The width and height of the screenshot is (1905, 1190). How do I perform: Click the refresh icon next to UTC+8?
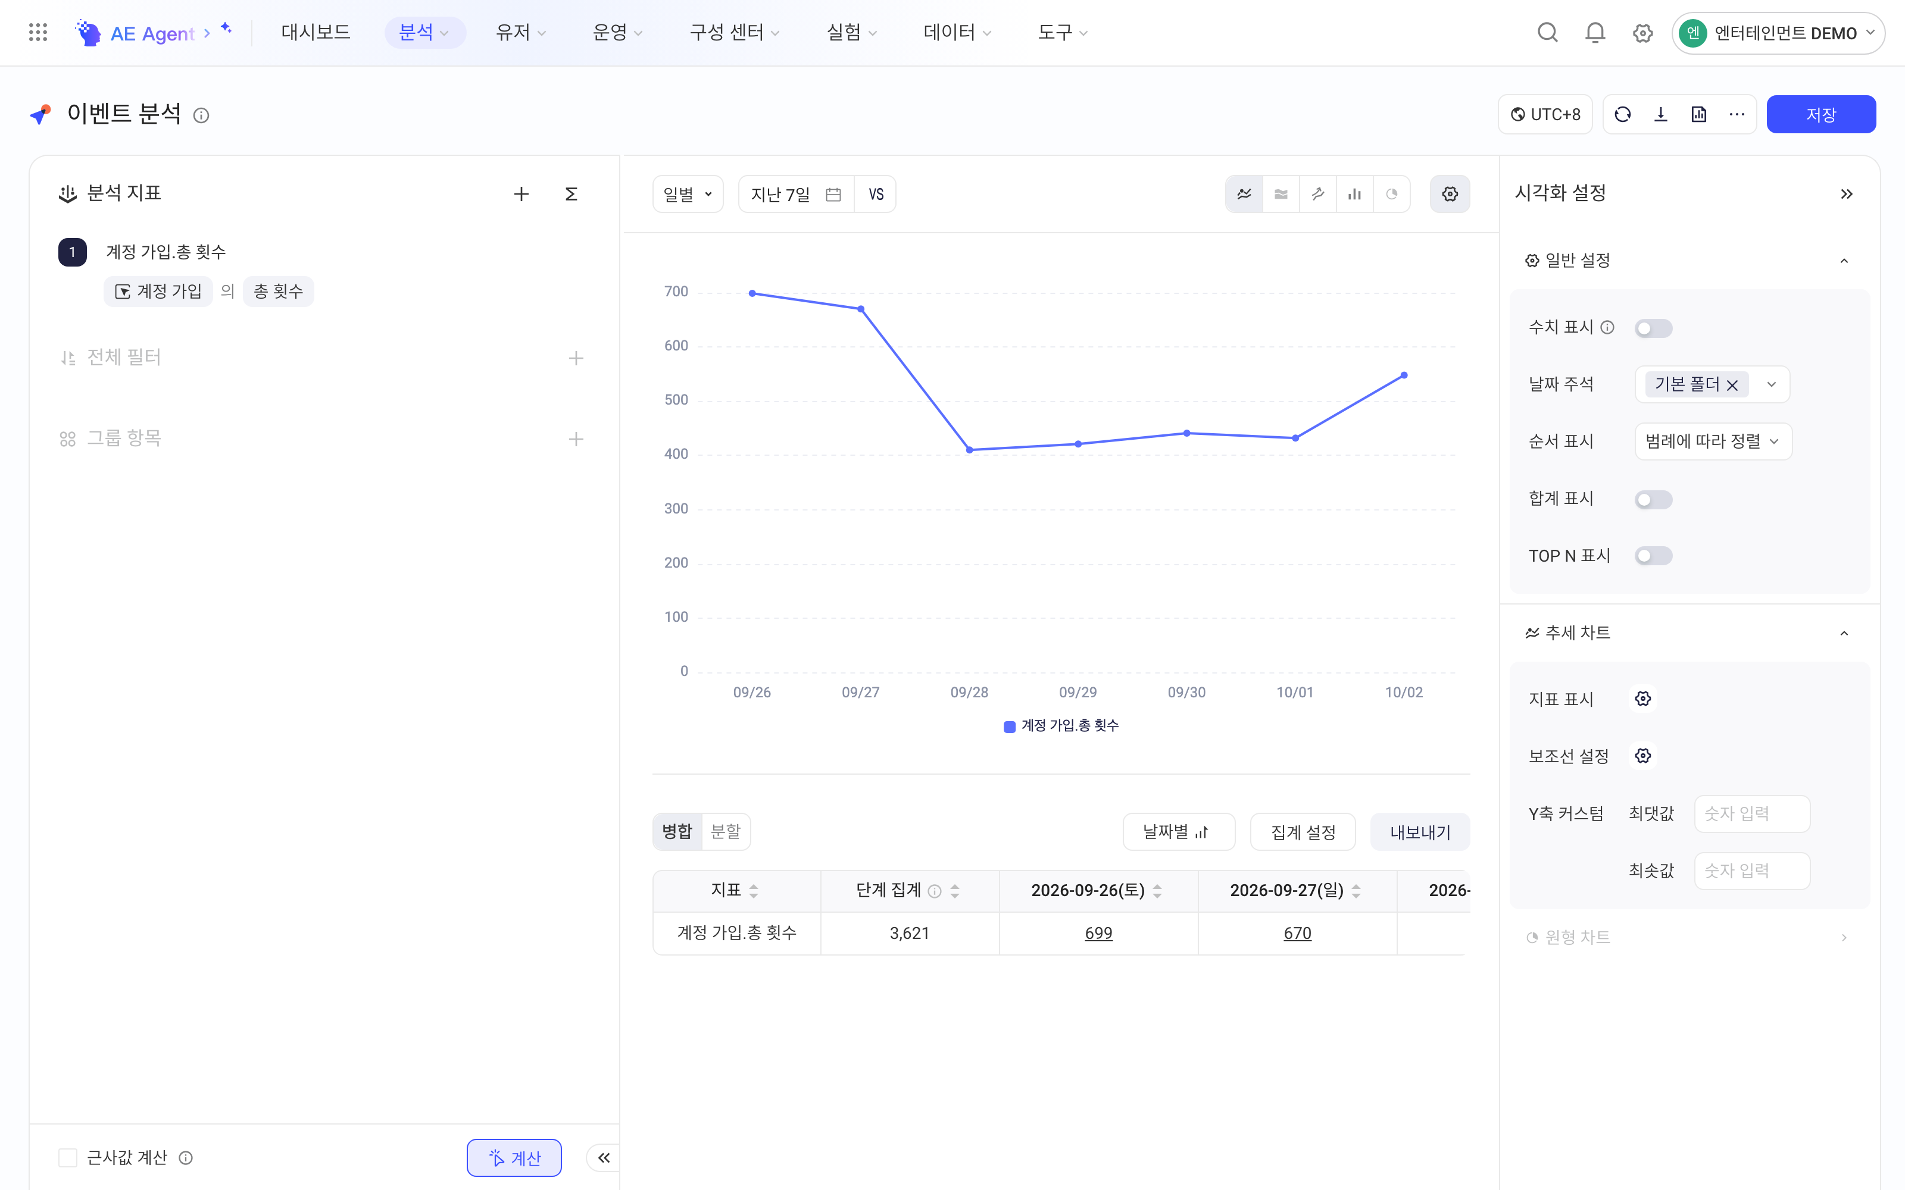coord(1622,115)
